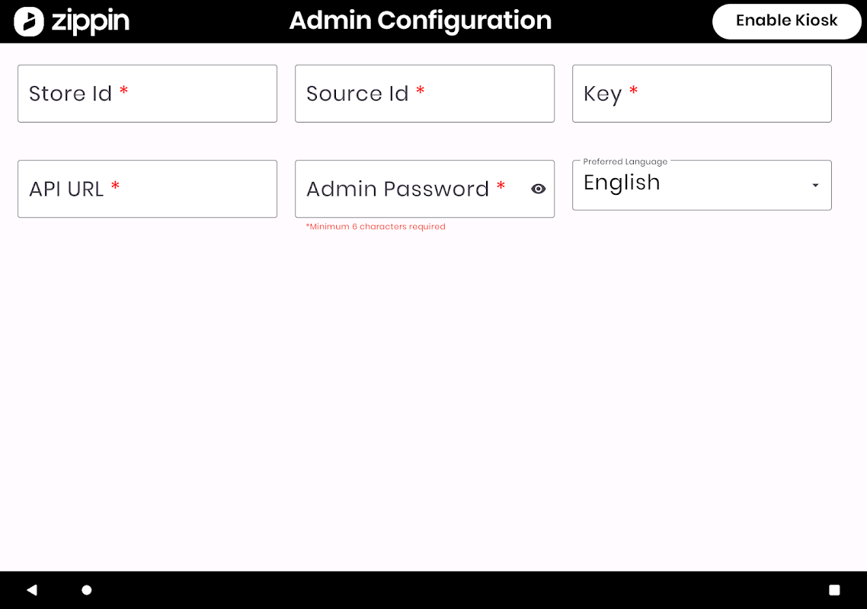Viewport: 867px width, 609px height.
Task: Click the minimum 6 characters hint text
Action: tap(376, 227)
